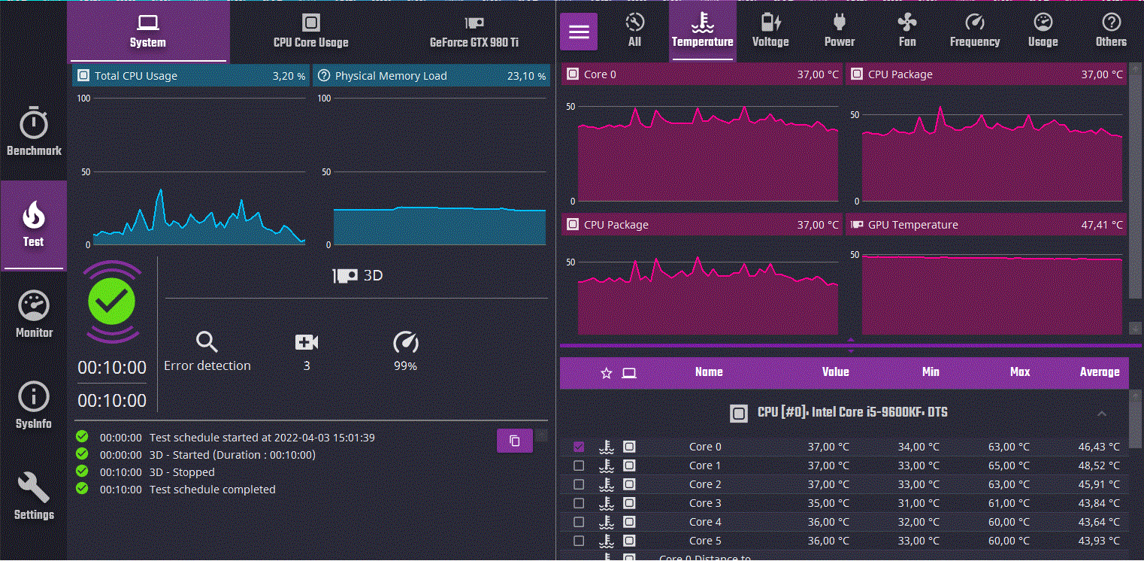
Task: Copy the test log with copy icon
Action: (515, 441)
